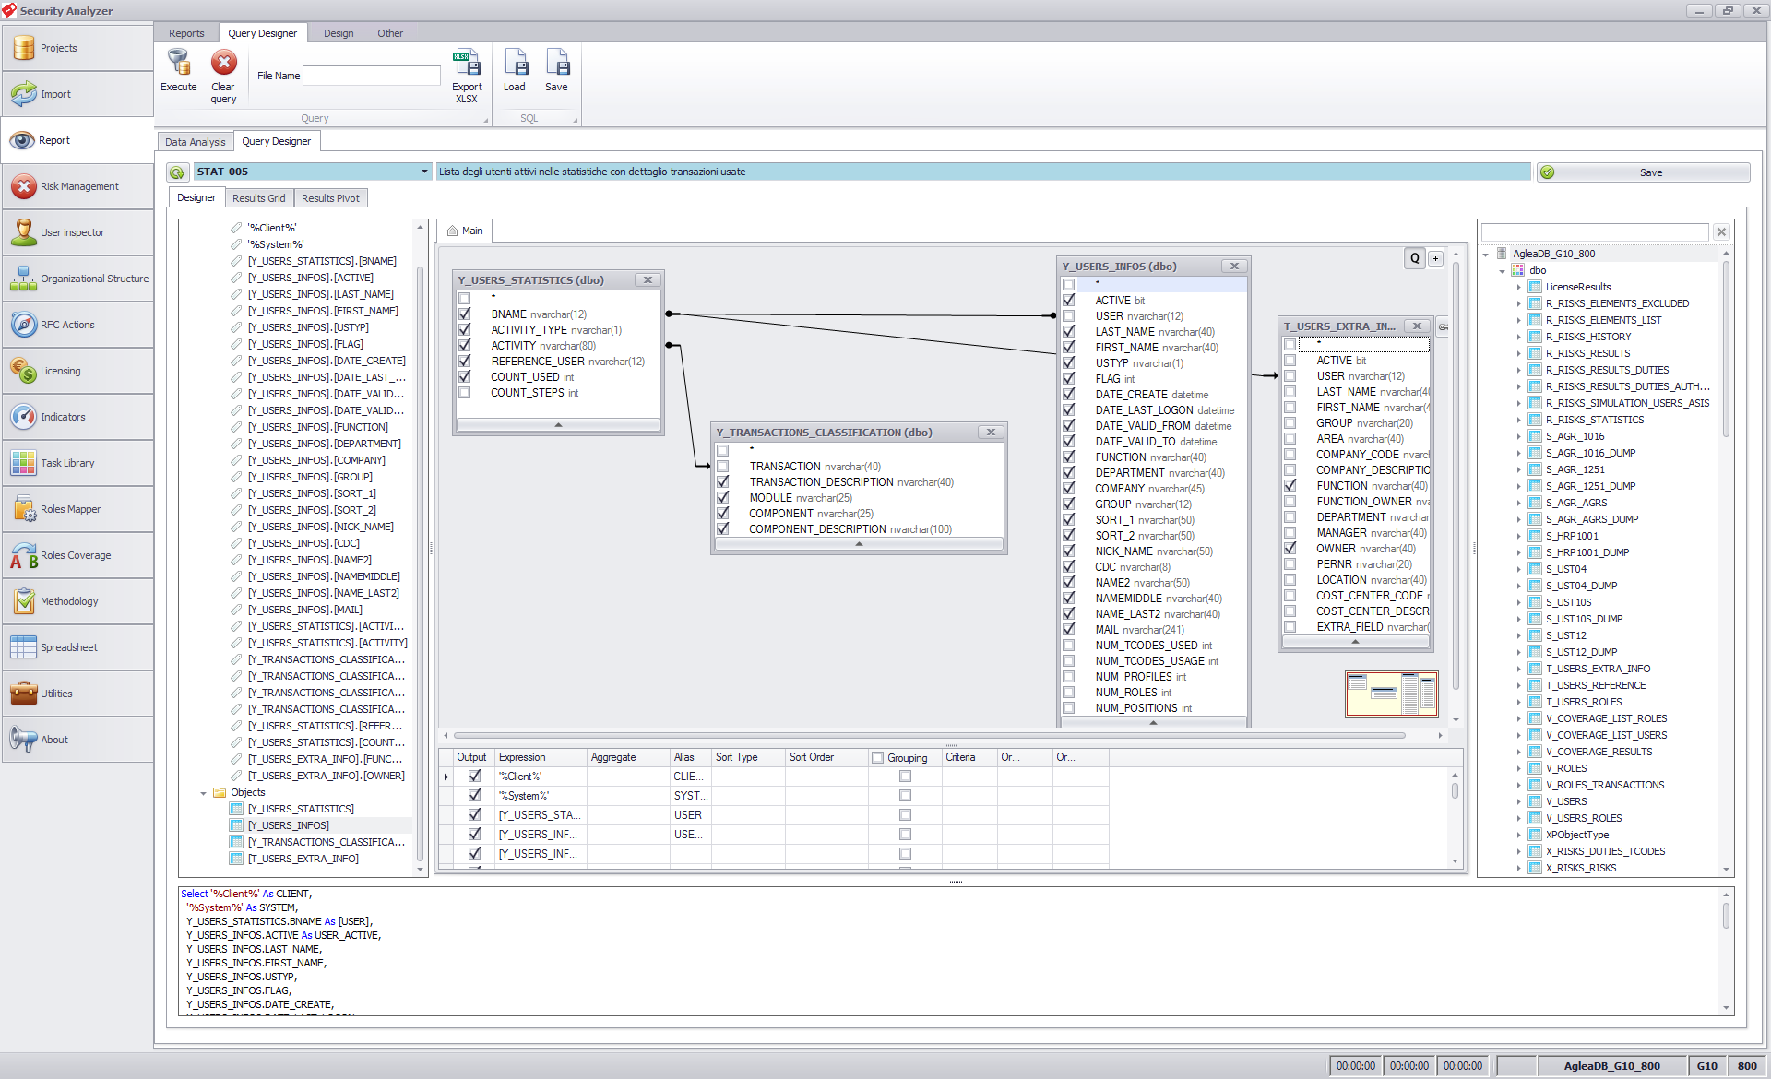Select the Main canvas tab

coord(465,231)
